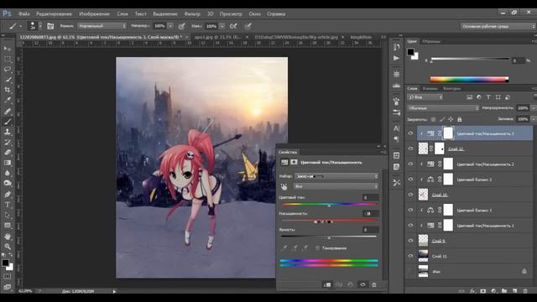The height and width of the screenshot is (302, 537).
Task: Click the Saturation value input field
Action: (371, 214)
